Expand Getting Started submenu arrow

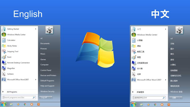36,29
